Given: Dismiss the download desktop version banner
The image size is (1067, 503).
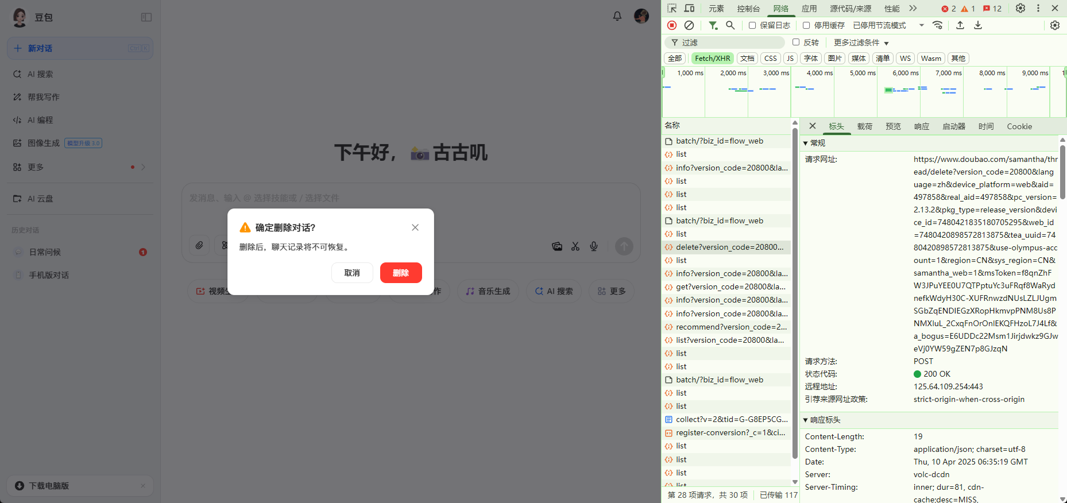Looking at the screenshot, I should pos(143,486).
